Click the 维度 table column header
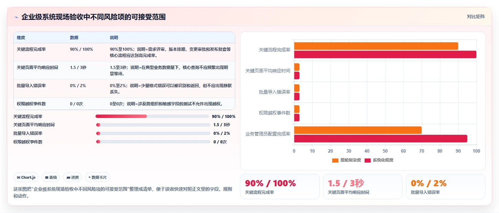Viewport: 499px width, 213px height. click(21, 37)
